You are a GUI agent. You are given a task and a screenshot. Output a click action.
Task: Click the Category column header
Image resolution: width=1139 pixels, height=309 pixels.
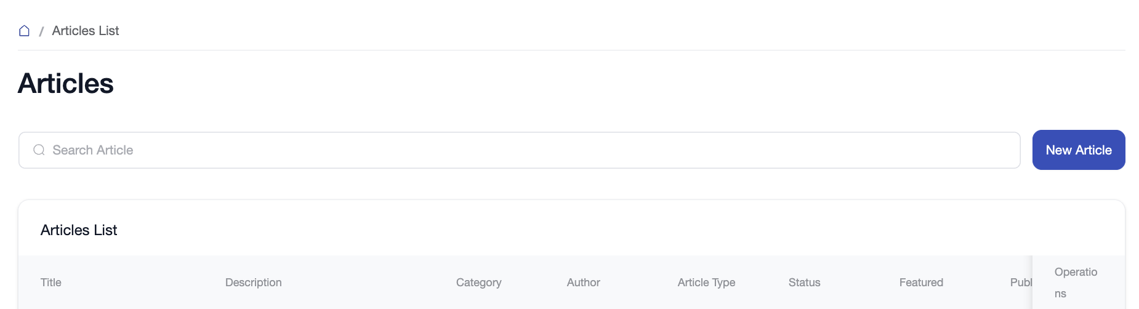[x=479, y=283]
